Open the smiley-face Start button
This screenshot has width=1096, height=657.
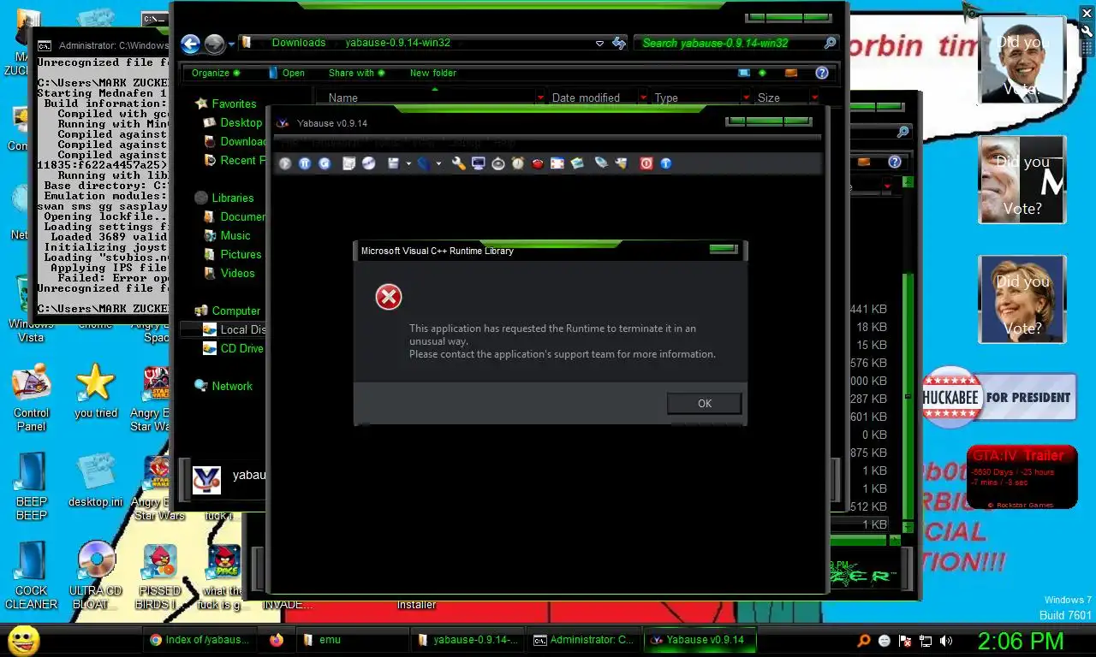click(23, 640)
